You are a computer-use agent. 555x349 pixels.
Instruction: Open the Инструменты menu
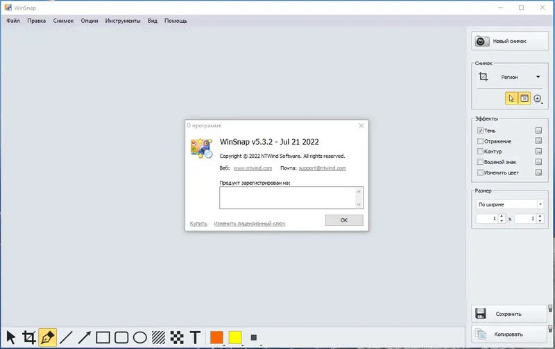point(123,21)
